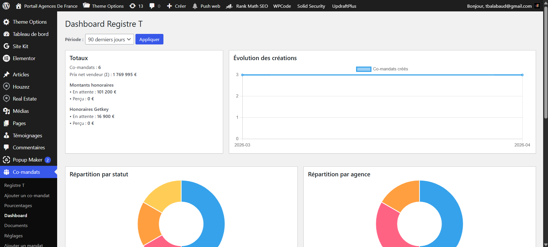
Task: Click the Médias icon in sidebar
Action: [x=6, y=111]
